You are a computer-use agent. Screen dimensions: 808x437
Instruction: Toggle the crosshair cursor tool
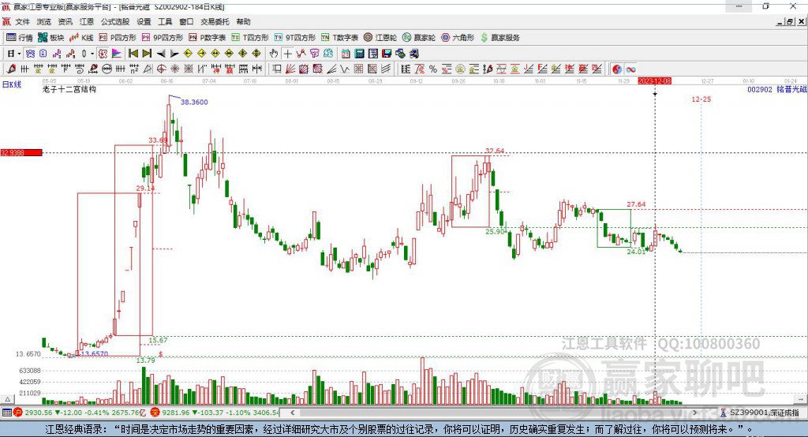287,54
